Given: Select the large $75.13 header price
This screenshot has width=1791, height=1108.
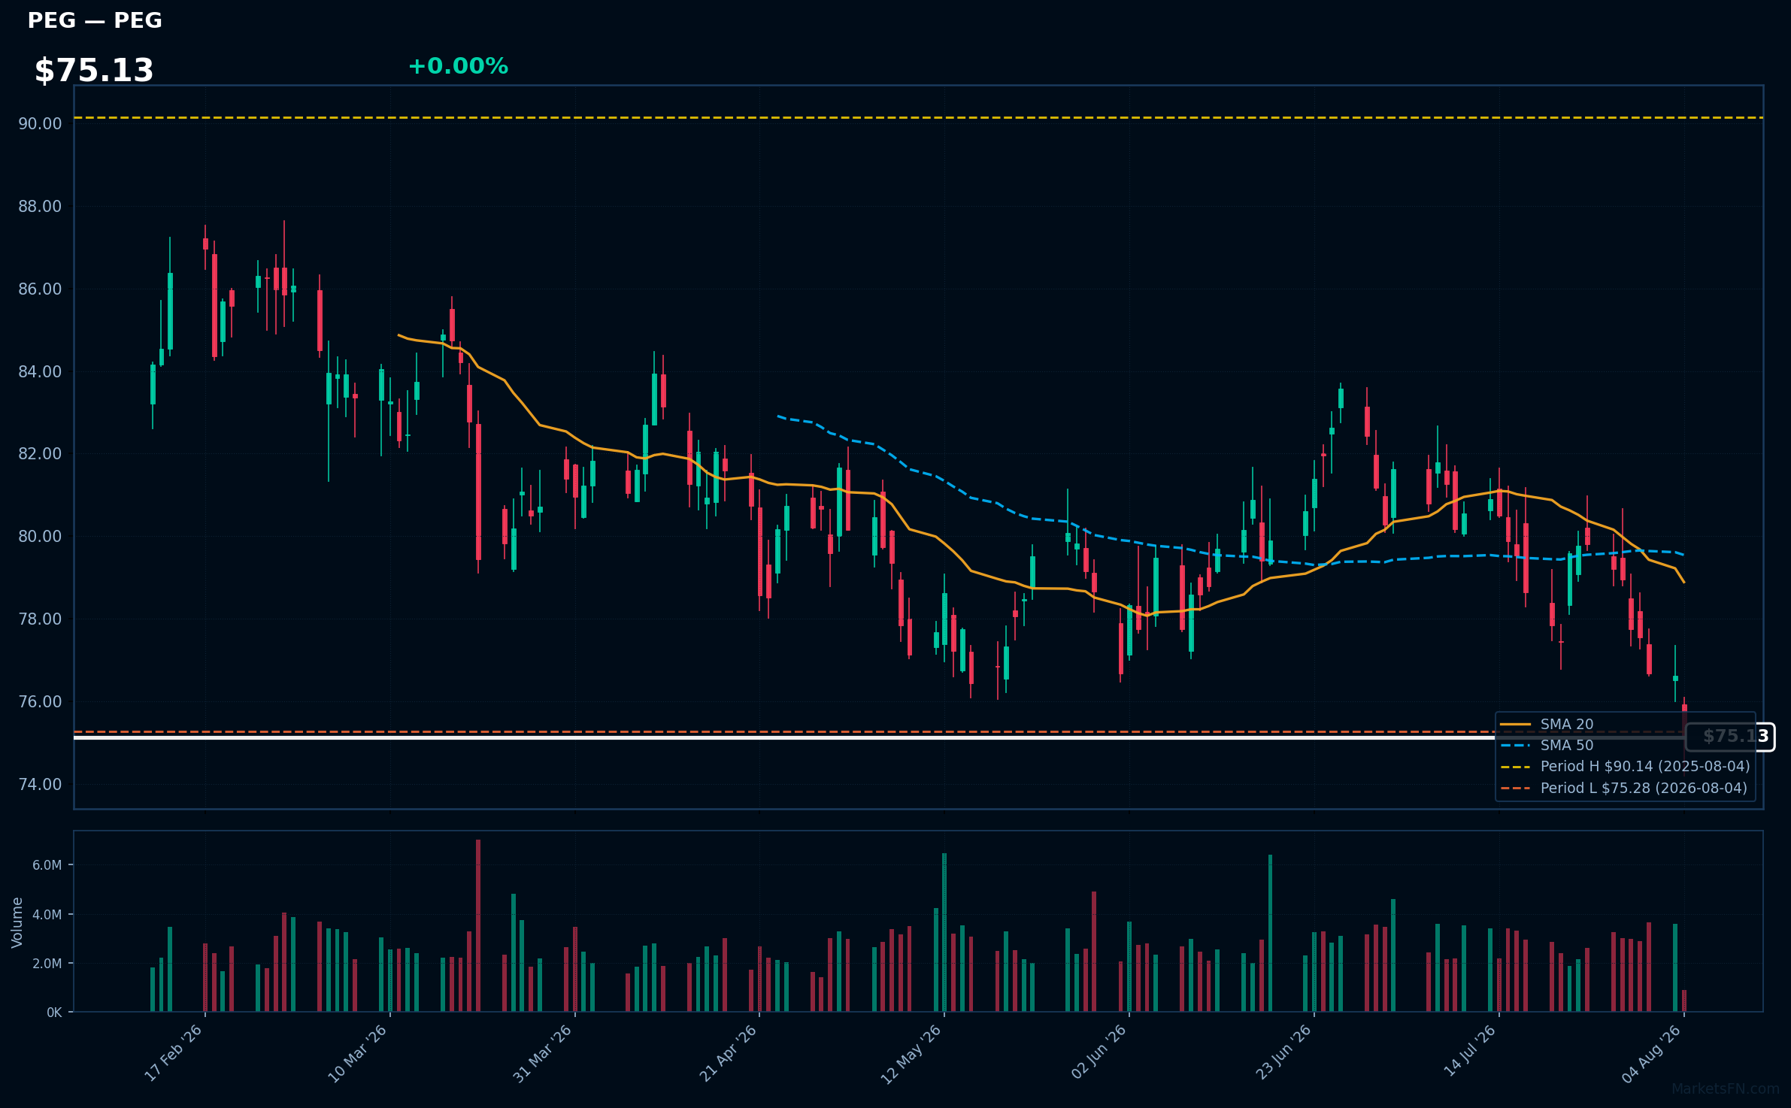Looking at the screenshot, I should pos(94,71).
